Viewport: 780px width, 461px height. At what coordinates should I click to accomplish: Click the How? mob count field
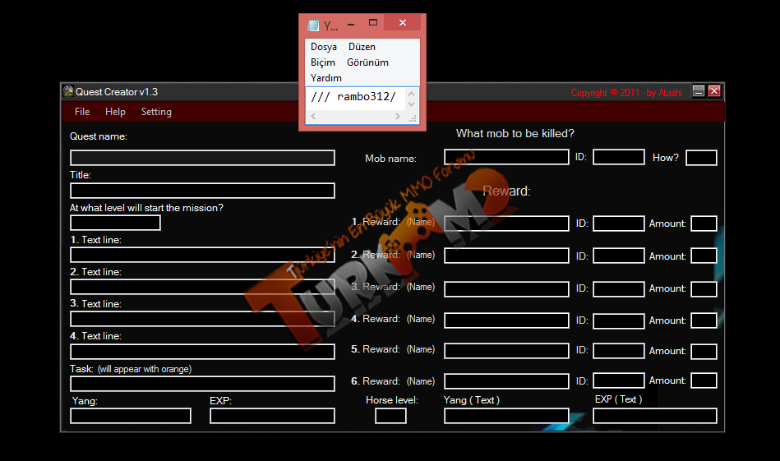(701, 158)
